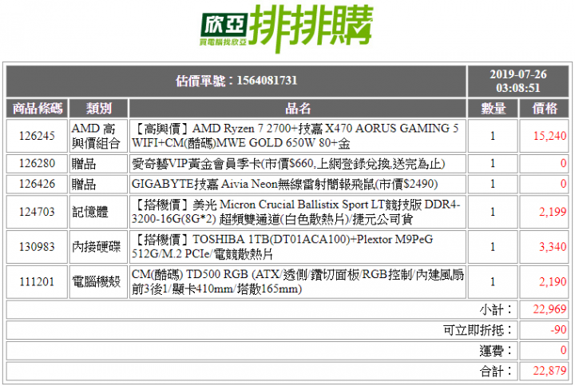Click the price 3,340
The height and width of the screenshot is (386, 575).
tap(553, 247)
